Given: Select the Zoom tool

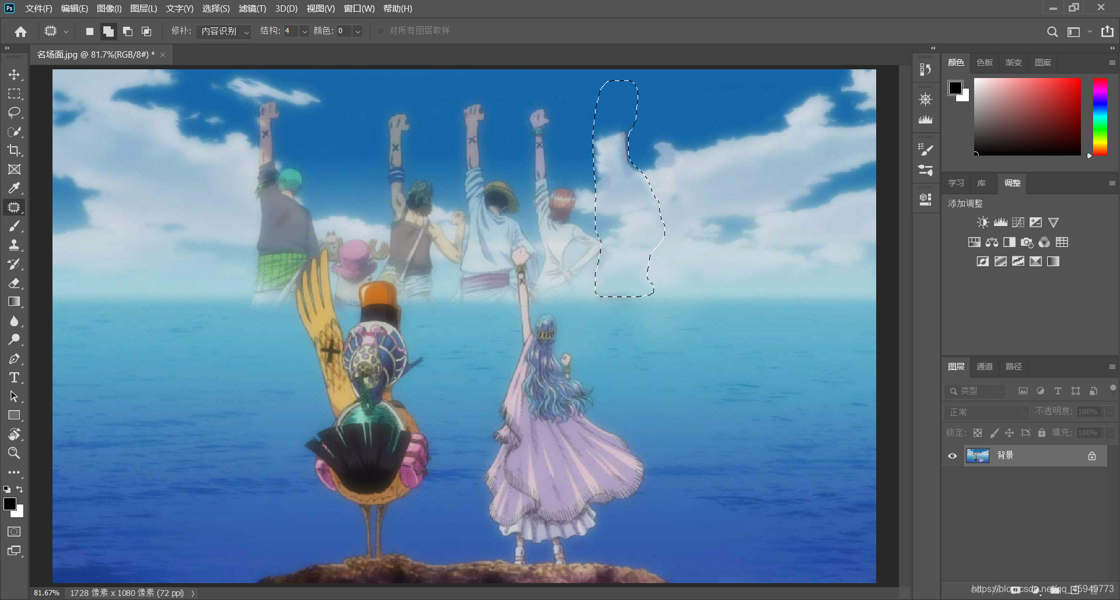Looking at the screenshot, I should pos(14,453).
